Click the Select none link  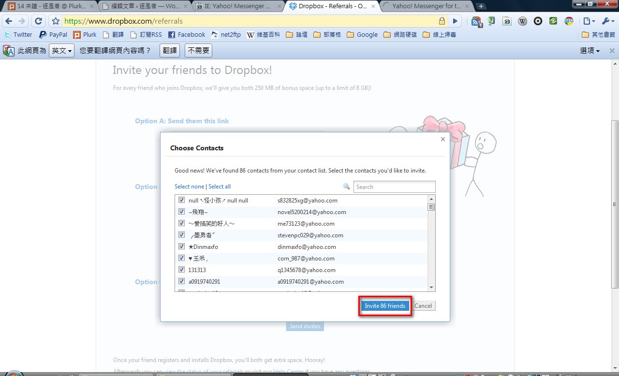coord(190,187)
